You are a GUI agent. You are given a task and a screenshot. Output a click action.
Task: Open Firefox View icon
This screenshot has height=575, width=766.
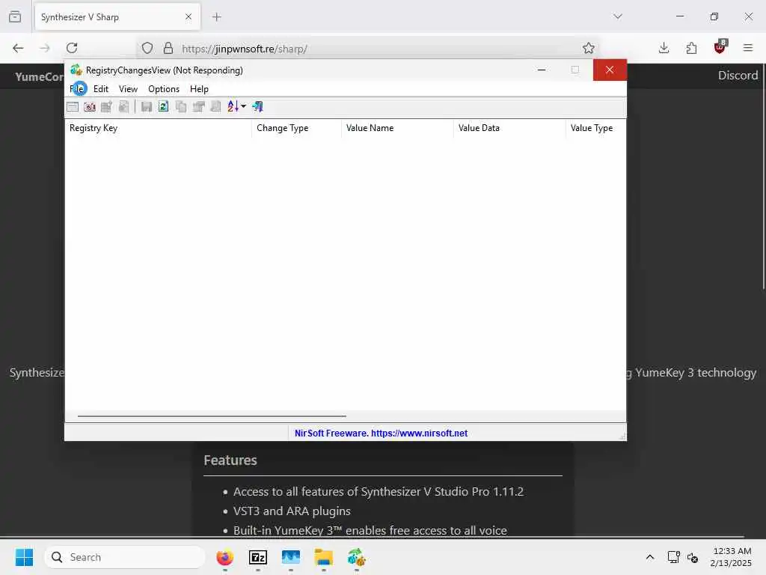[15, 16]
